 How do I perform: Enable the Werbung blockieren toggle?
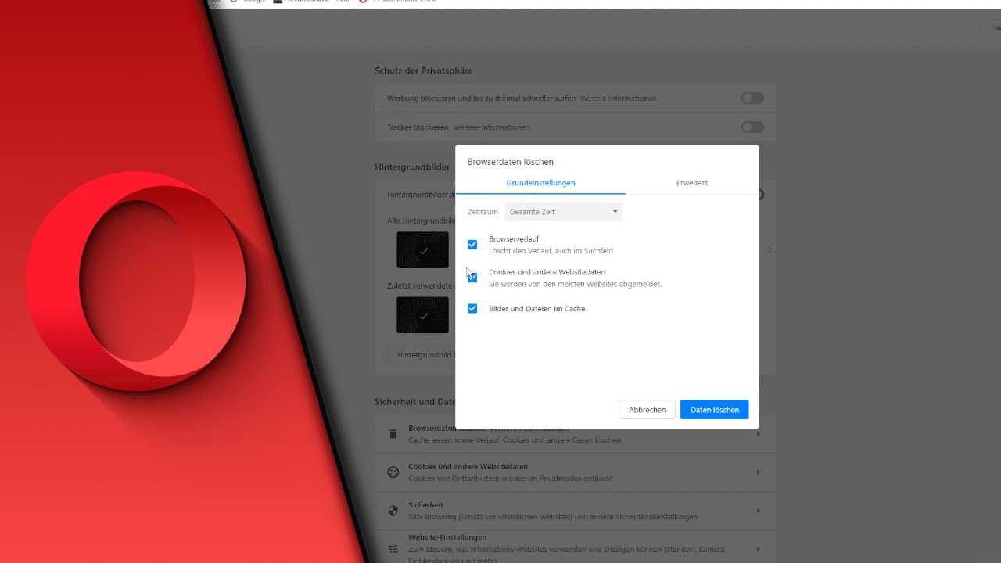click(752, 99)
